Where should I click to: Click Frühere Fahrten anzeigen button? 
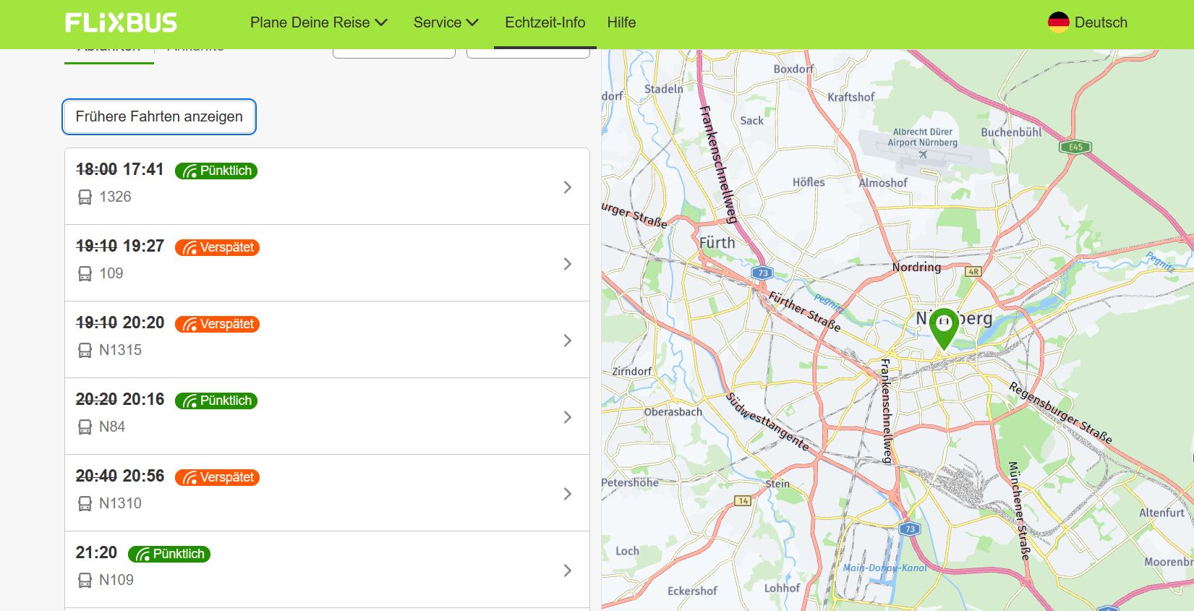(159, 116)
